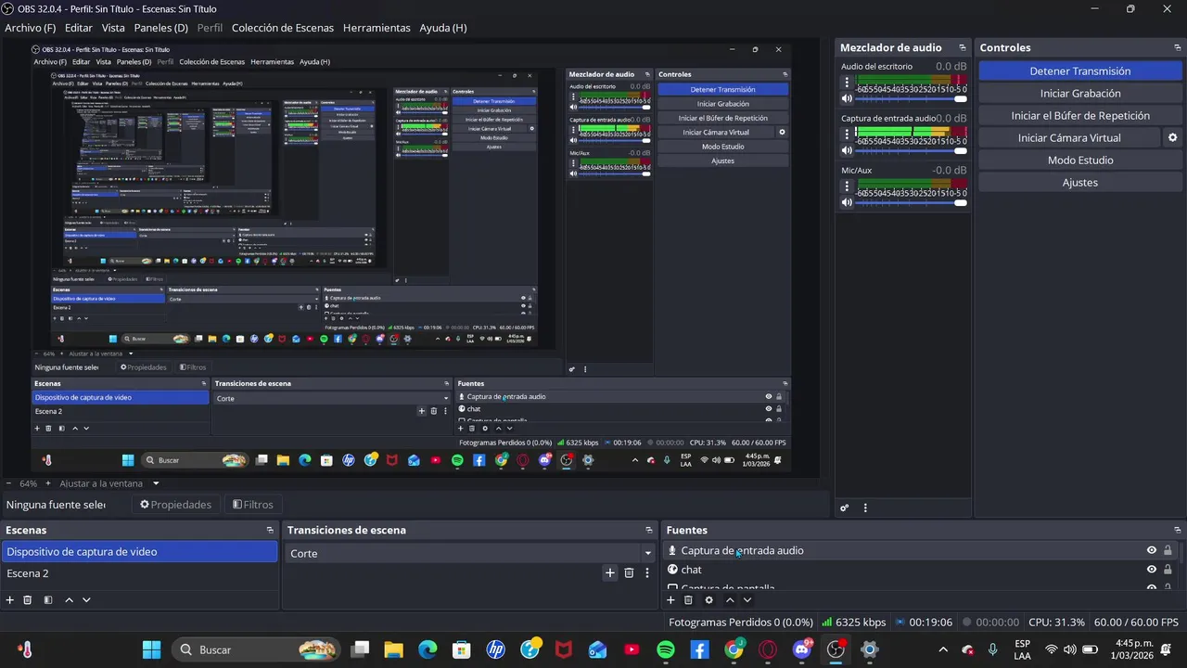
Task: Open source properties gear icon in Fuentes toolbar
Action: 709,600
